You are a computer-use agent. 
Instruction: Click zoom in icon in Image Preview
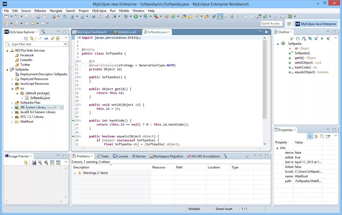click(46, 163)
